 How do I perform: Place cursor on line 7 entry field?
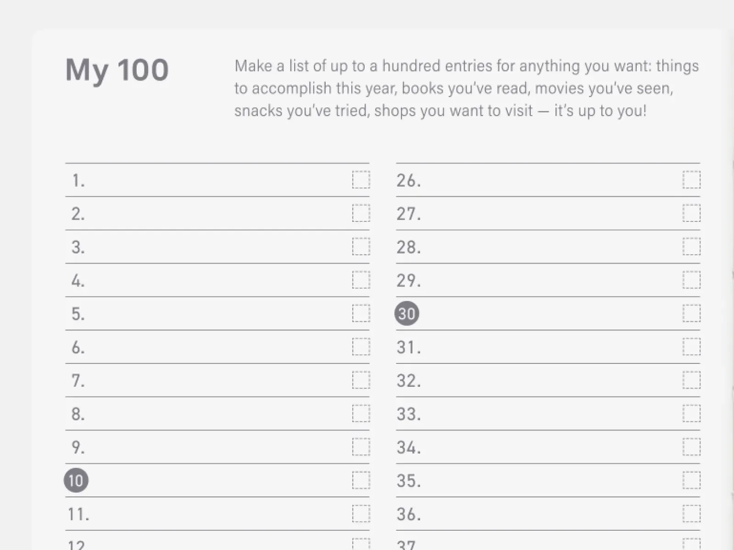pyautogui.click(x=217, y=380)
